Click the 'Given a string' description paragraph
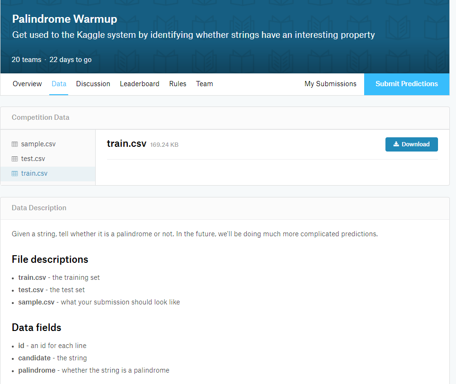The image size is (456, 384). click(195, 234)
